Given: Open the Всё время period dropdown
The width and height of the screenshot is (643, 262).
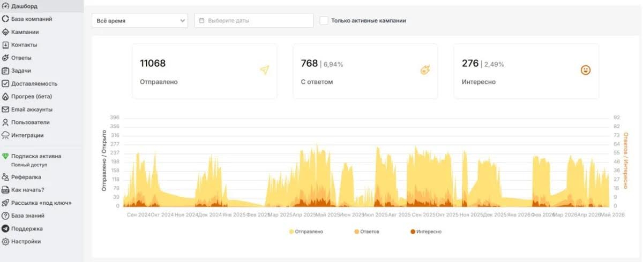Looking at the screenshot, I should point(140,21).
